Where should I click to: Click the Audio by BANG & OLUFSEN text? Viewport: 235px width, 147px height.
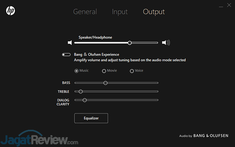coord(204,136)
